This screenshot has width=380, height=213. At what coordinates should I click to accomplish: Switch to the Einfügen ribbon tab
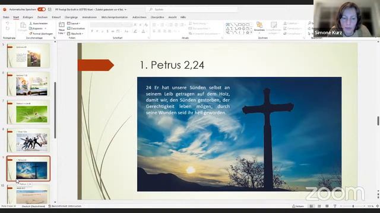click(x=28, y=17)
